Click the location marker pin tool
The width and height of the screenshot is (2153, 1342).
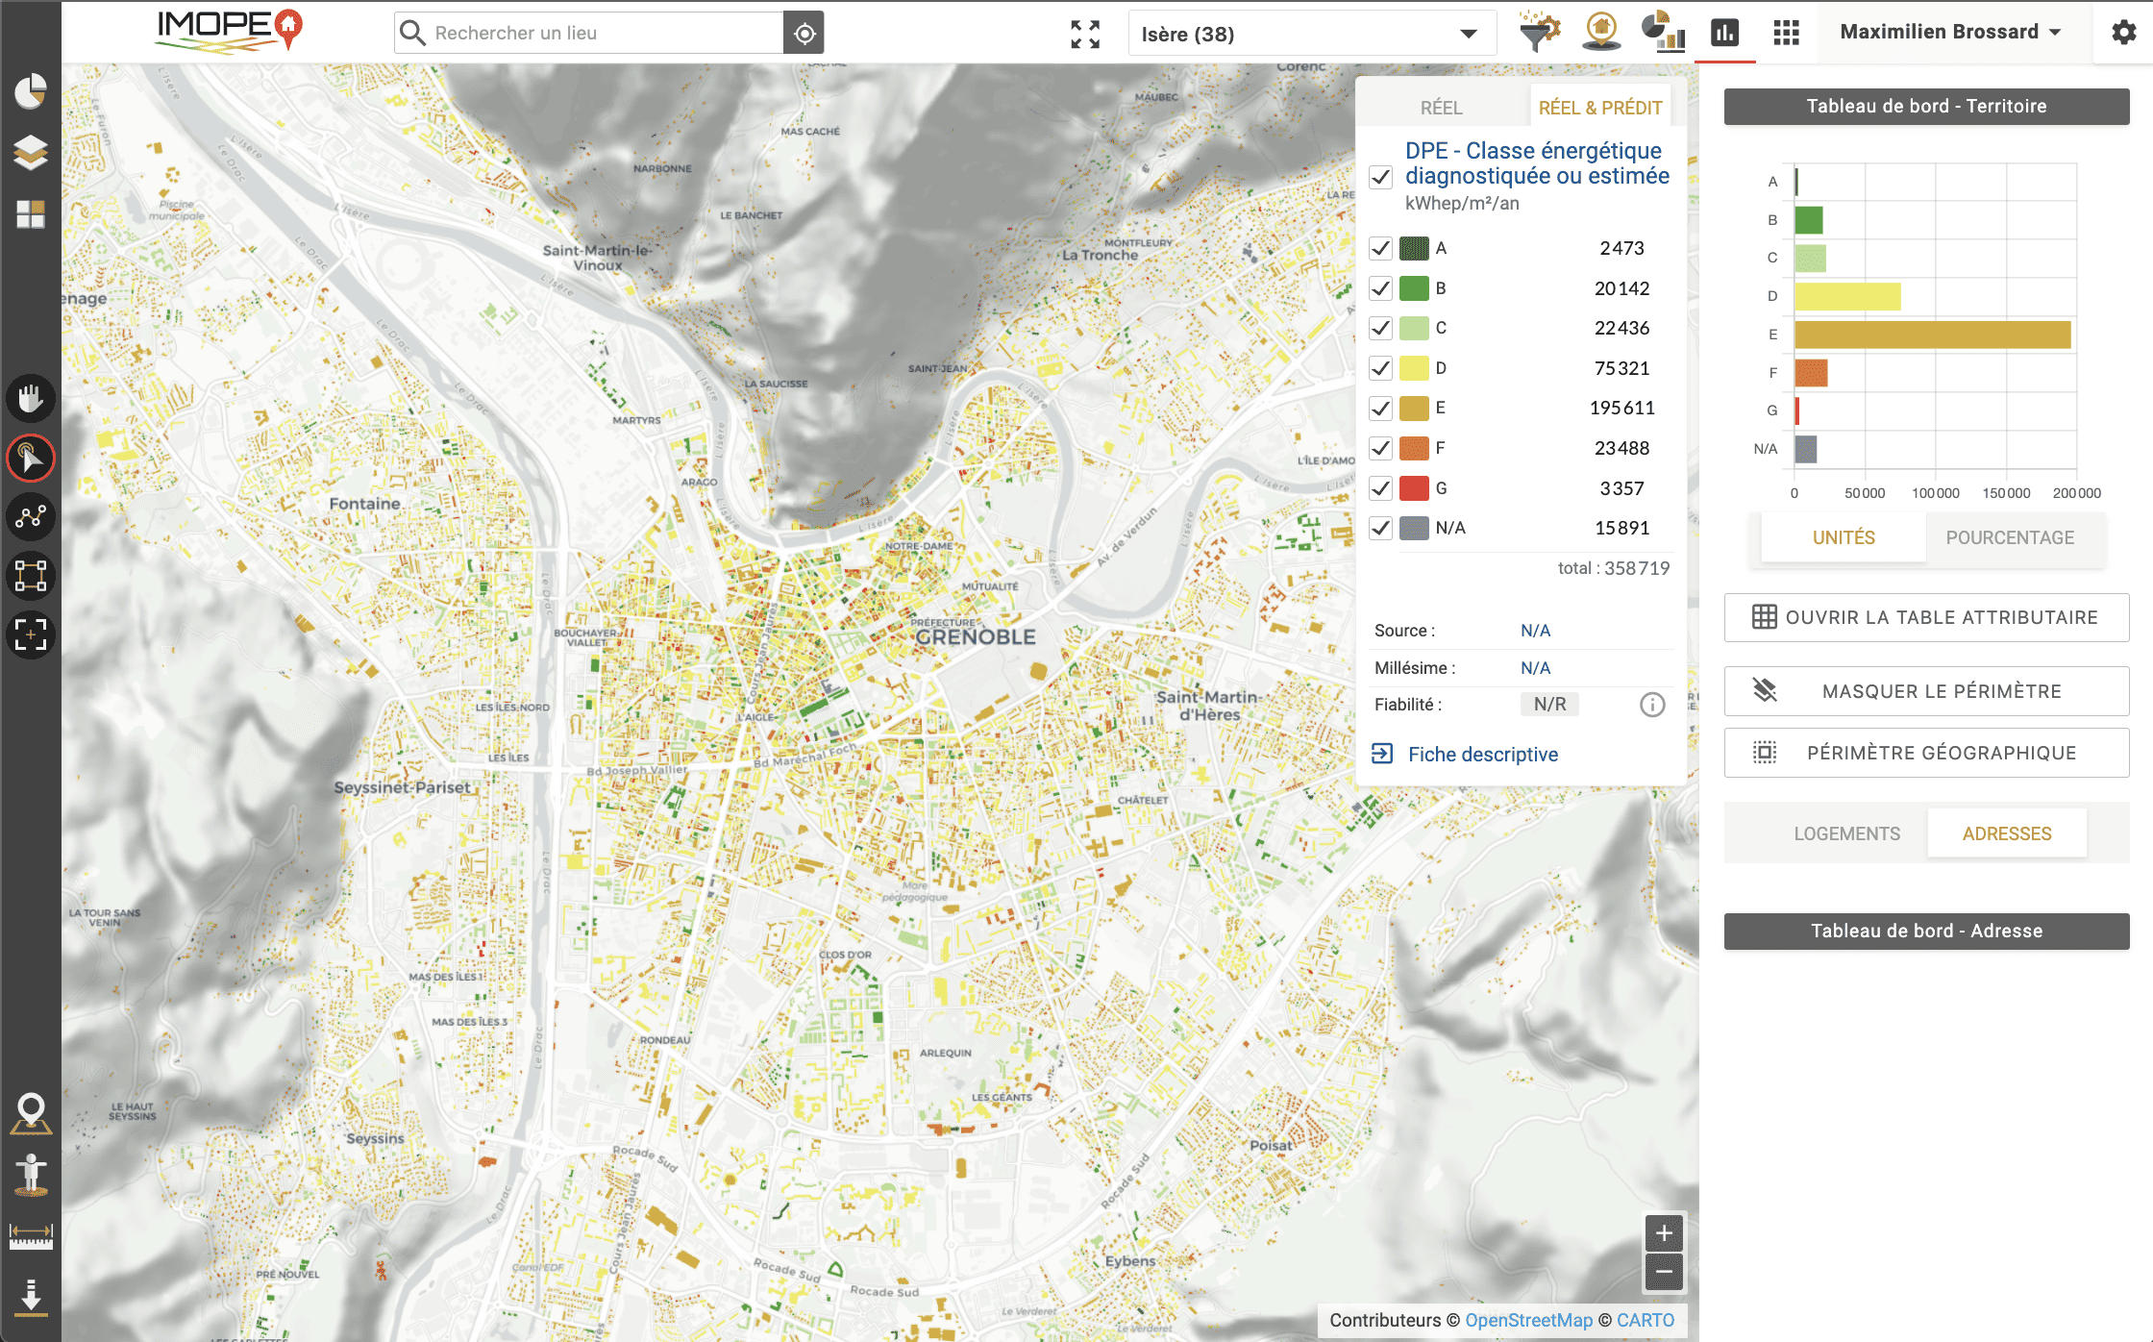31,1114
